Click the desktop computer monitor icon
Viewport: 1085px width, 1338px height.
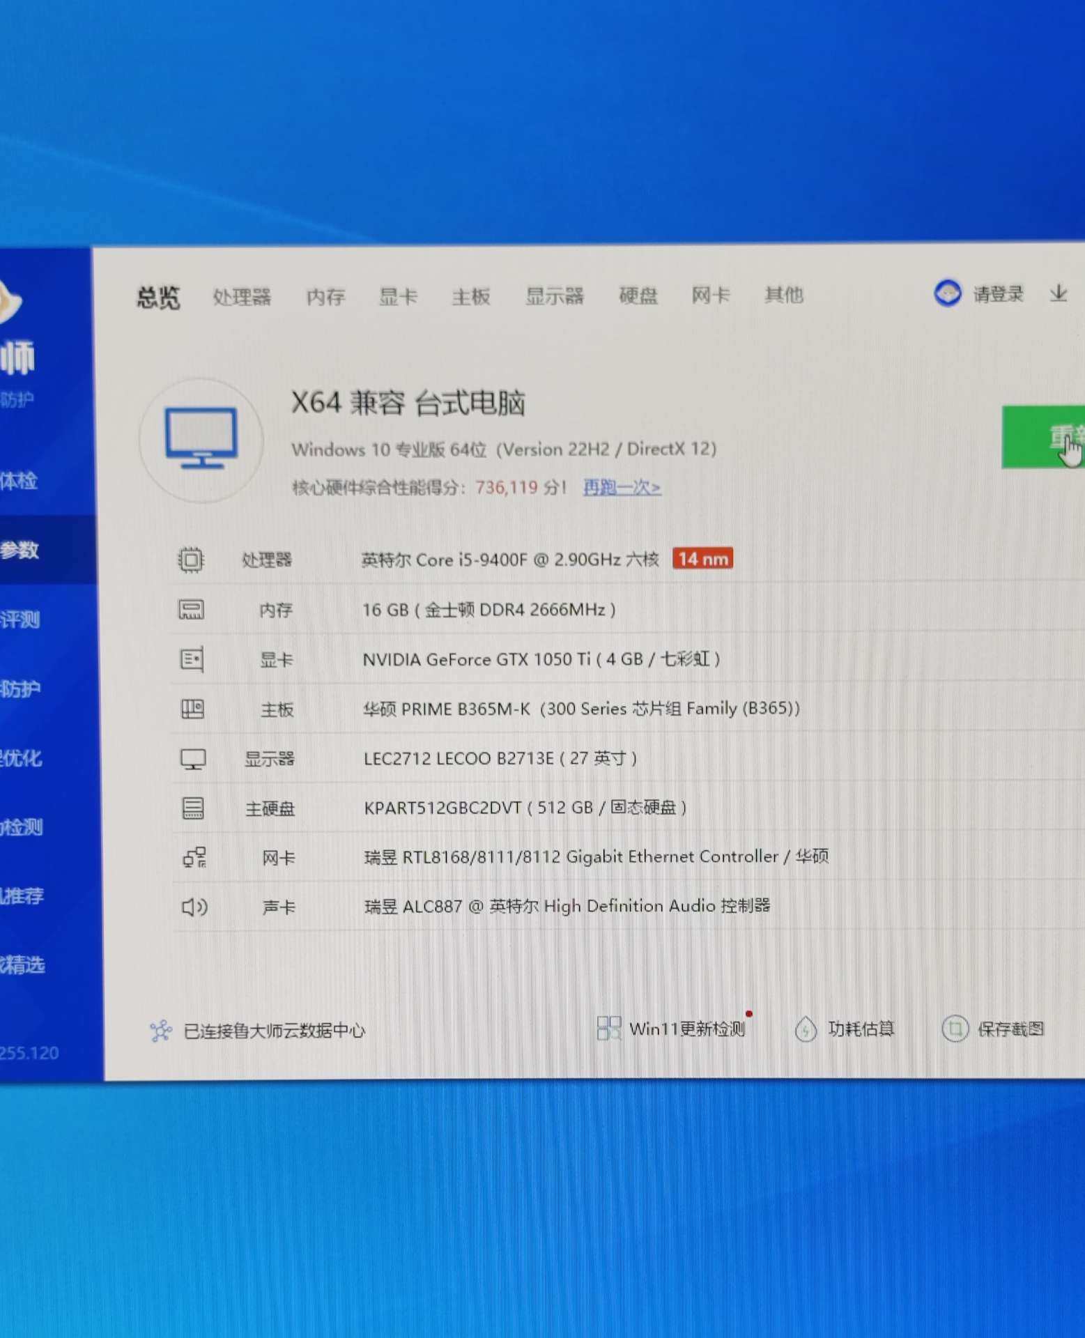point(201,440)
